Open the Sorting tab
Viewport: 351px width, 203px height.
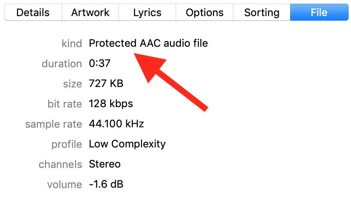[x=262, y=12]
